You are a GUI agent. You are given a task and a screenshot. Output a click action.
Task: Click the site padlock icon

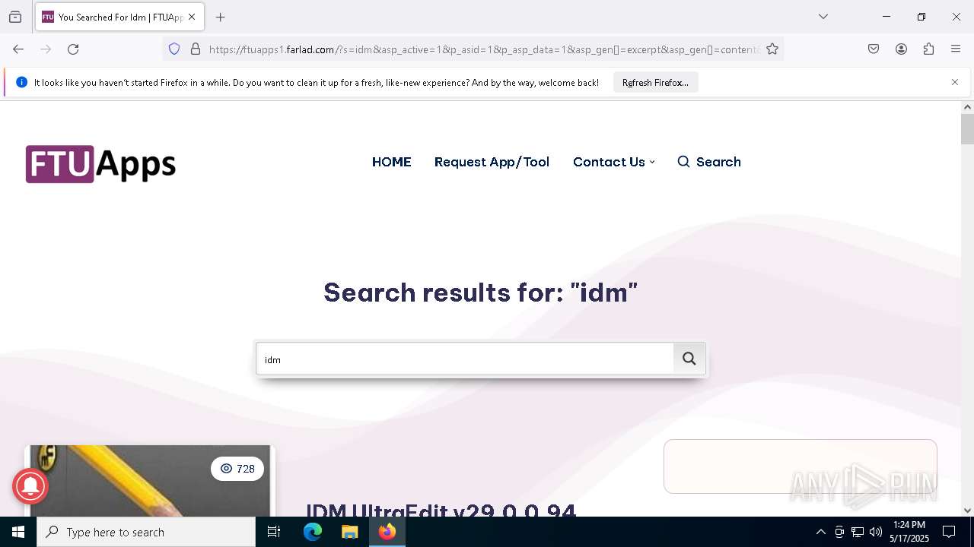tap(196, 49)
